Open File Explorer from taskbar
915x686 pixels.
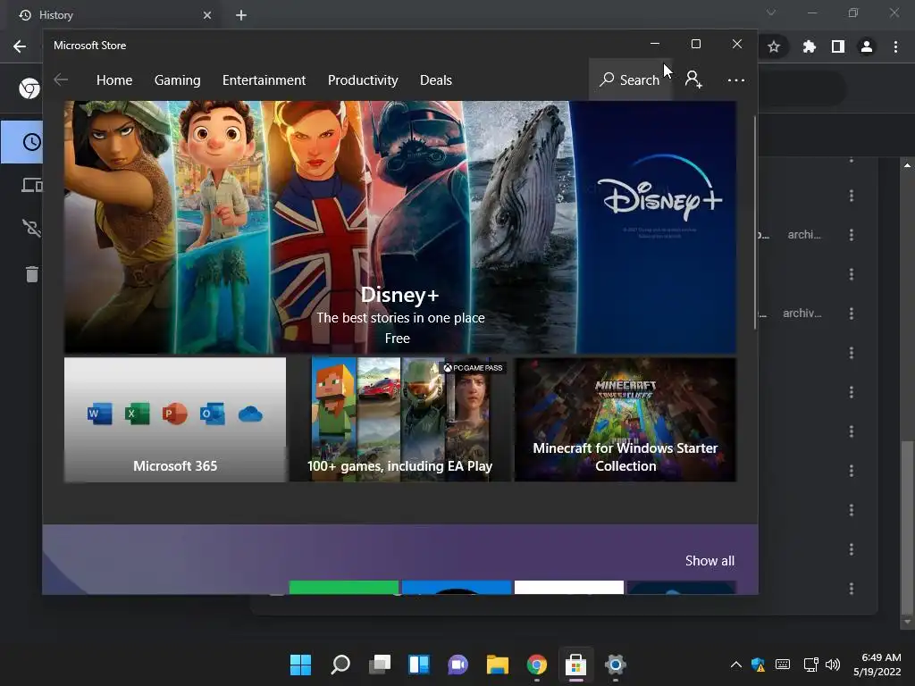(x=497, y=665)
